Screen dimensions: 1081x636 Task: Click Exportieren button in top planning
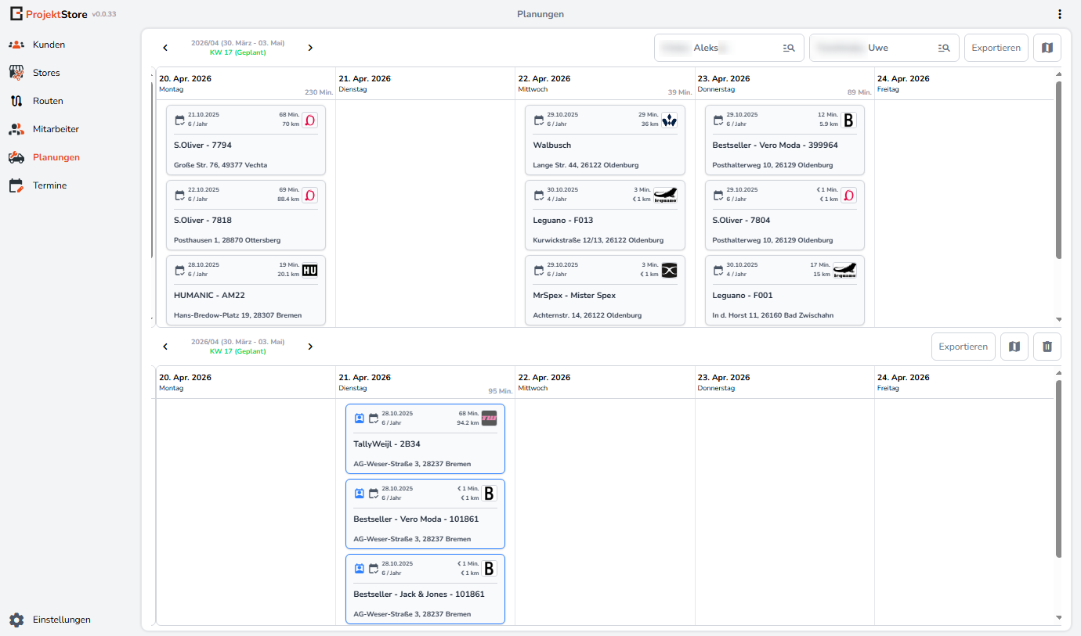click(x=996, y=48)
